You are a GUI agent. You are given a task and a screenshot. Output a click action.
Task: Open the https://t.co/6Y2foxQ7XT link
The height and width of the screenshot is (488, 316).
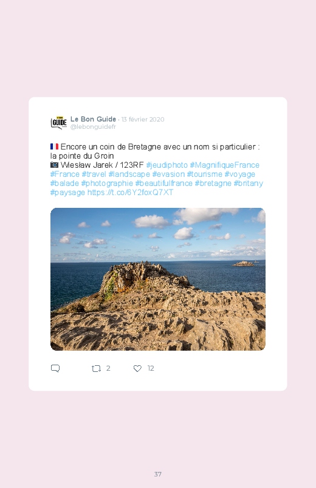click(x=130, y=192)
